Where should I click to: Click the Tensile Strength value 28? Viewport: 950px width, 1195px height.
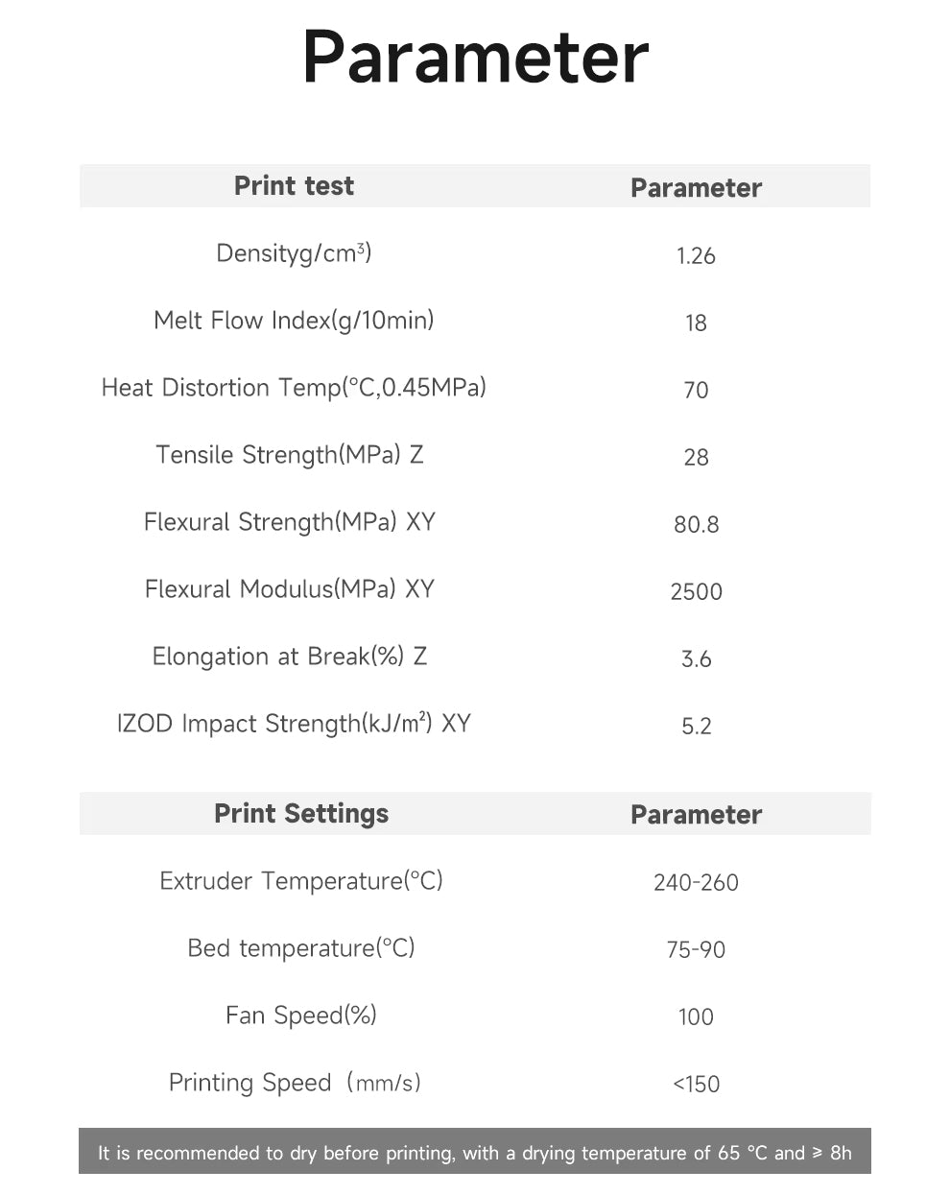point(696,458)
